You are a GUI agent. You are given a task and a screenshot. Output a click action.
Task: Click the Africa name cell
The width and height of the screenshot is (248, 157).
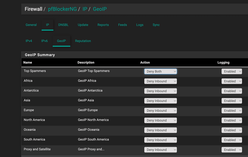[28, 81]
